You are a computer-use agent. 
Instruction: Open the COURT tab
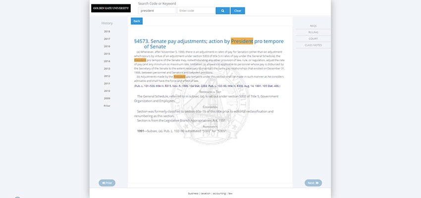(x=313, y=39)
